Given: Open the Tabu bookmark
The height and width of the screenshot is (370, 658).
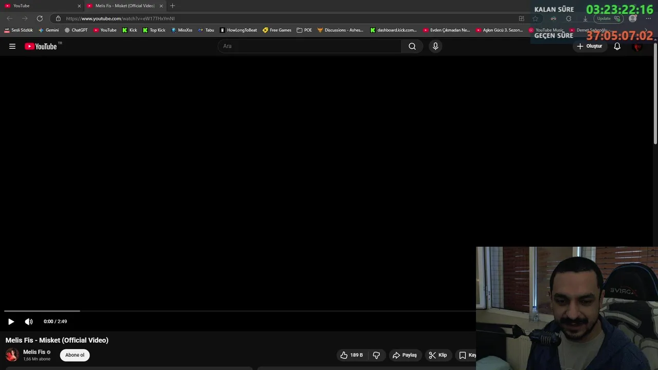Looking at the screenshot, I should [206, 30].
